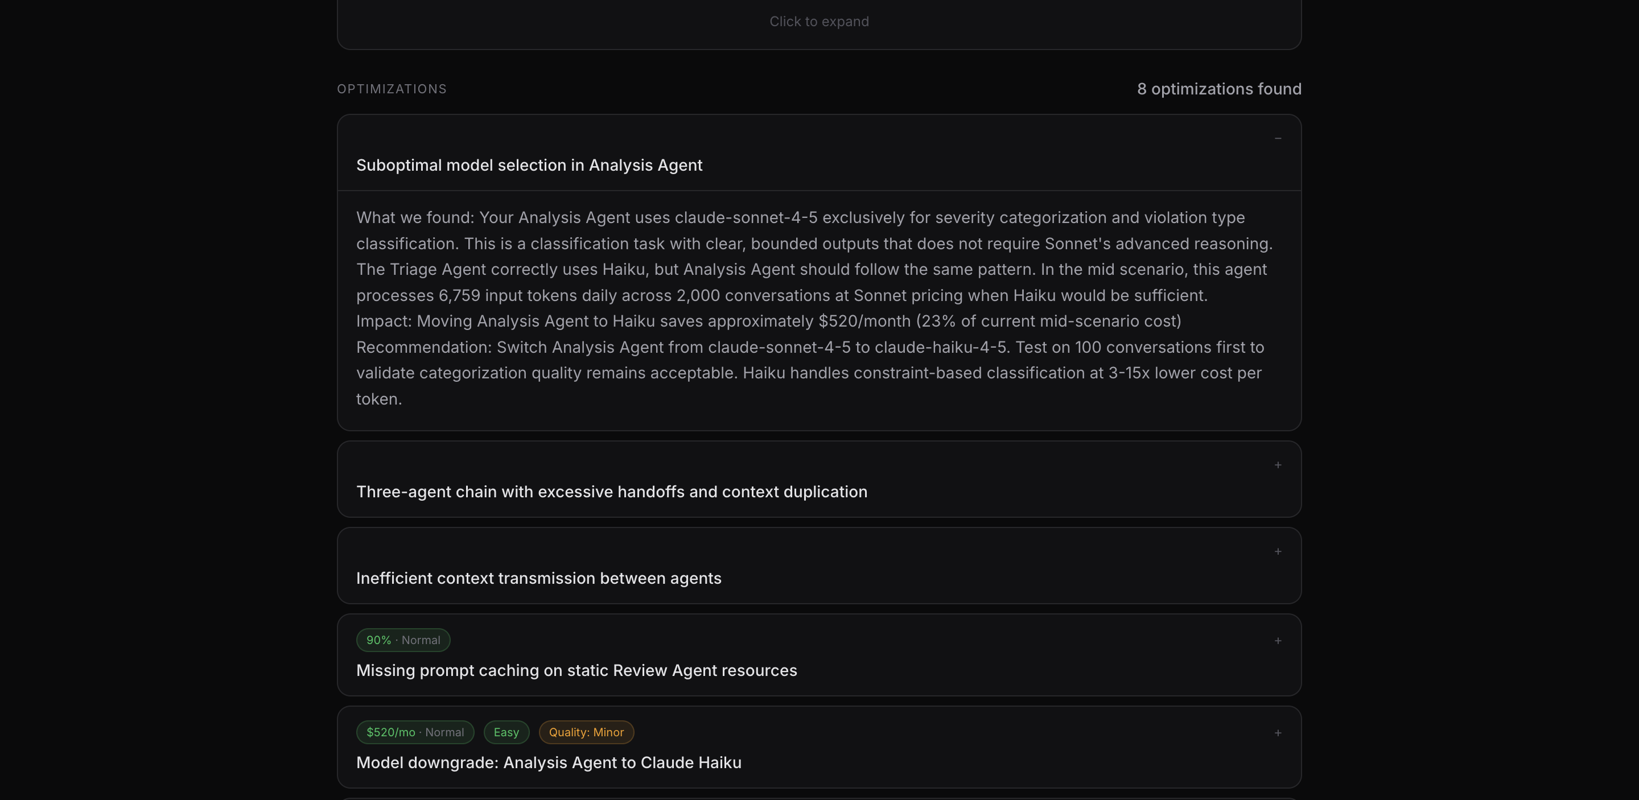Click the 8 optimizations found label
The image size is (1639, 800).
[1219, 89]
